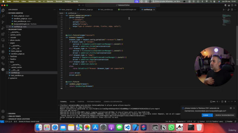Open the Instalar button dropdown arrow
The width and height of the screenshot is (238, 133).
pyautogui.click(x=211, y=115)
